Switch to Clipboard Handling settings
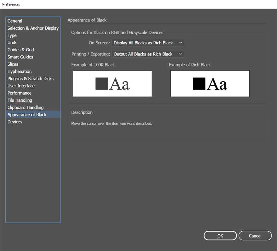This screenshot has width=277, height=251. (x=26, y=107)
